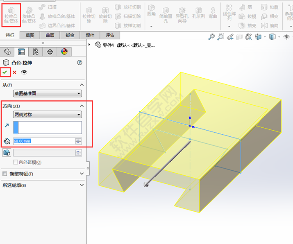Viewport: 293px width, 244px height.
Task: Click the Zoom to Fit magnifier icon
Action: point(211,37)
